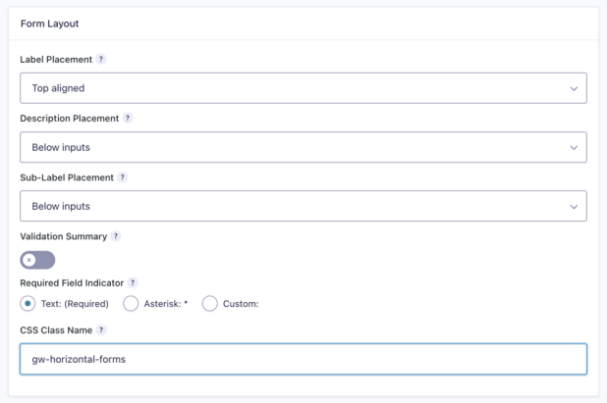The image size is (607, 403).
Task: Open the Sub-Label Placement select box
Action: click(303, 206)
